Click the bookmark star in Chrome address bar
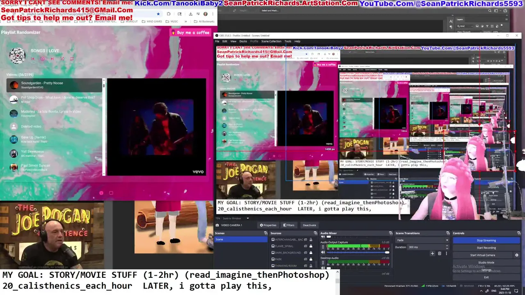The width and height of the screenshot is (525, 295). 158,14
